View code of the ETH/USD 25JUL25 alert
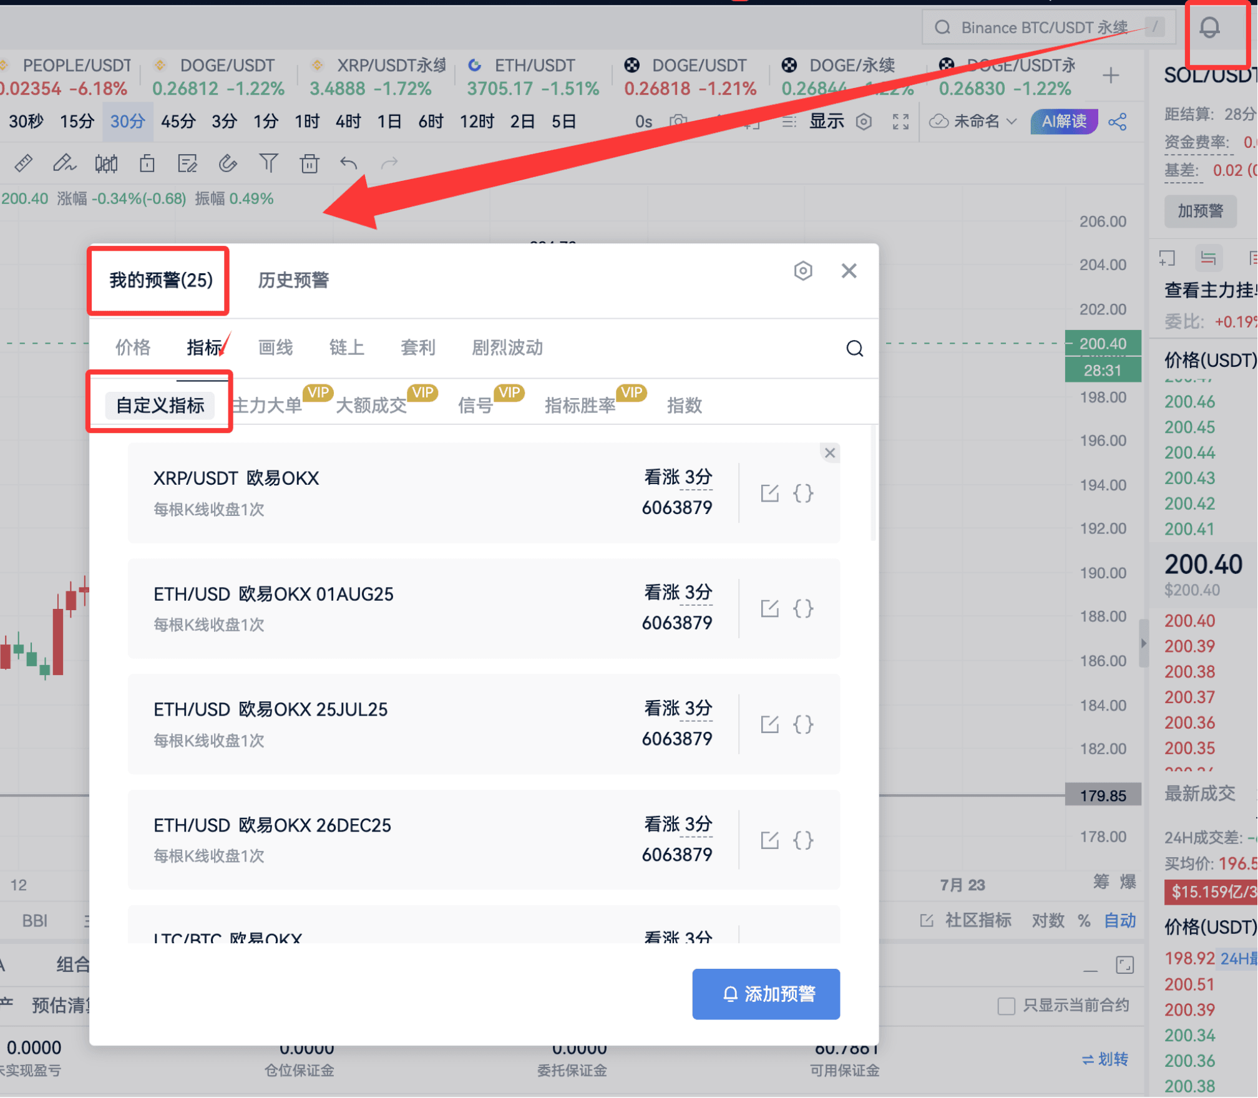 point(803,724)
